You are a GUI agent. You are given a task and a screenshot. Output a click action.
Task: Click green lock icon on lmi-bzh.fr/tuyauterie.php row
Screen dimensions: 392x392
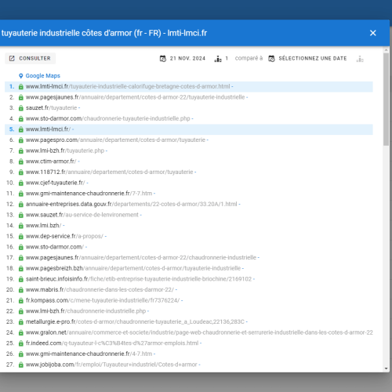point(21,151)
